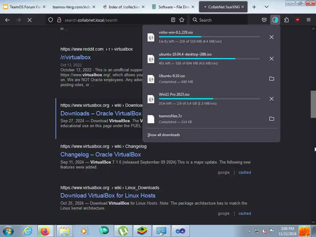Open a new browser tab
Image resolution: width=316 pixels, height=237 pixels.
(x=254, y=7)
